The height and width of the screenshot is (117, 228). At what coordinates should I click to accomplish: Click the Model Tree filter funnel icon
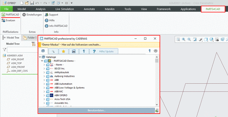[x=4, y=50]
